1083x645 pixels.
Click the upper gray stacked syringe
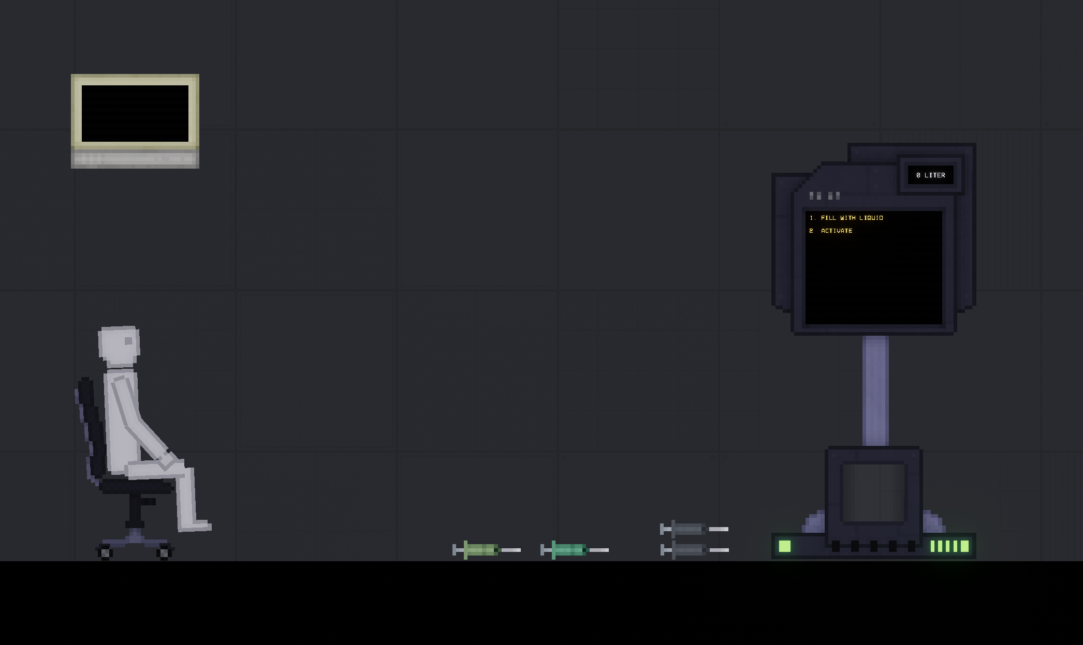point(689,529)
